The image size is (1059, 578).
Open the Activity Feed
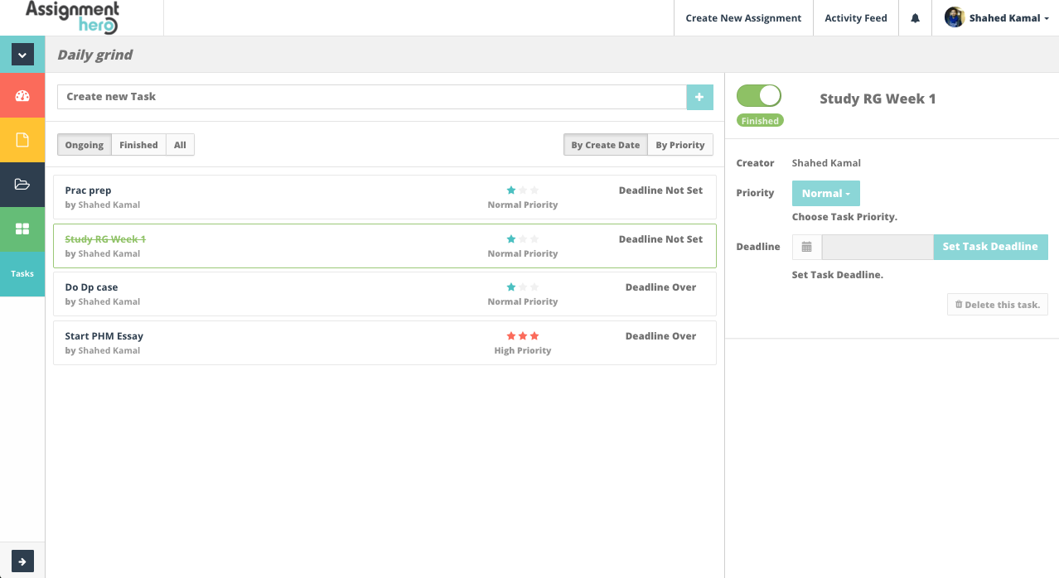pyautogui.click(x=856, y=18)
